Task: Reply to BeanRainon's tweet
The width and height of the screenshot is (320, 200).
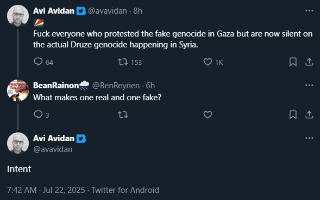Action: (x=38, y=114)
